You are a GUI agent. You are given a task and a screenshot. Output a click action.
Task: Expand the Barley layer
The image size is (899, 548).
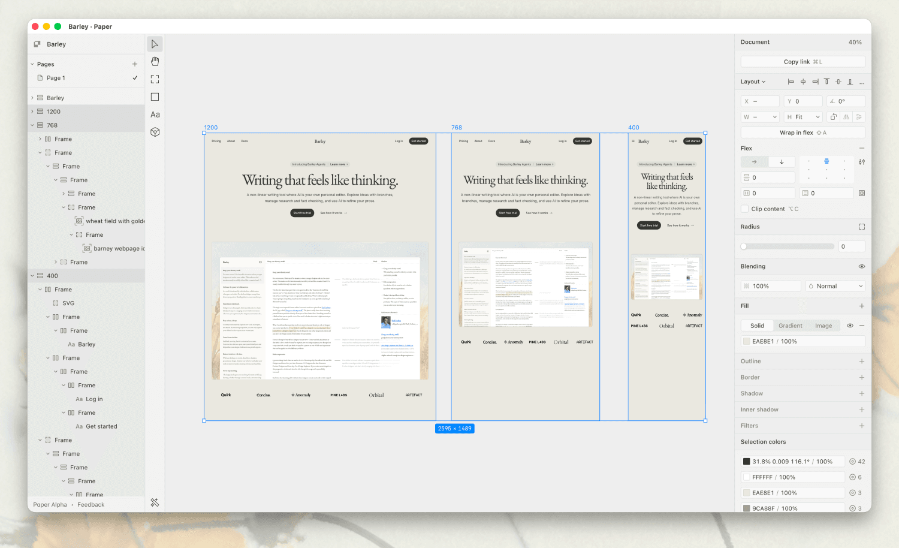pos(32,98)
